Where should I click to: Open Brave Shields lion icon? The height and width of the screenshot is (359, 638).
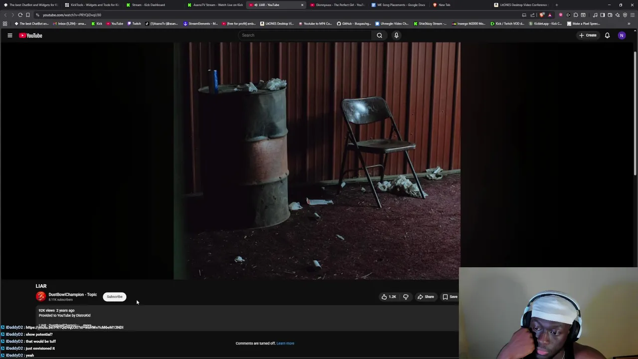(x=542, y=15)
